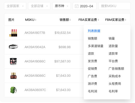The height and width of the screenshot is (103, 135).
Task: Select MSKU AK09A18077B
Action: (35, 33)
